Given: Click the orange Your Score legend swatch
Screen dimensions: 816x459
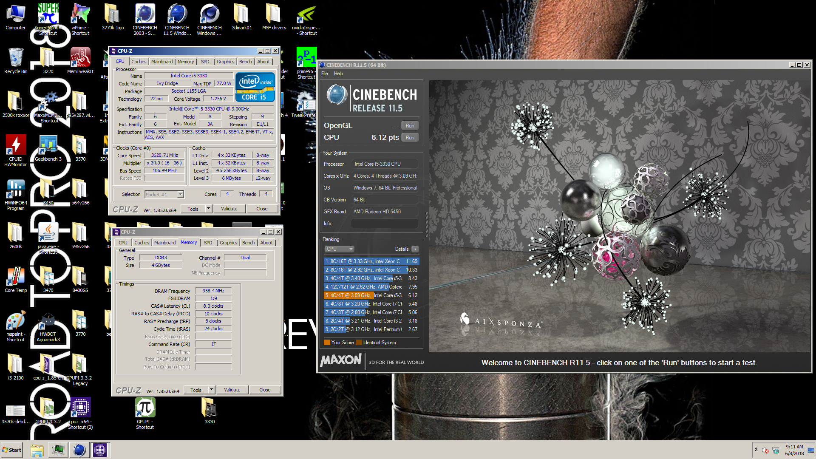Looking at the screenshot, I should point(327,343).
